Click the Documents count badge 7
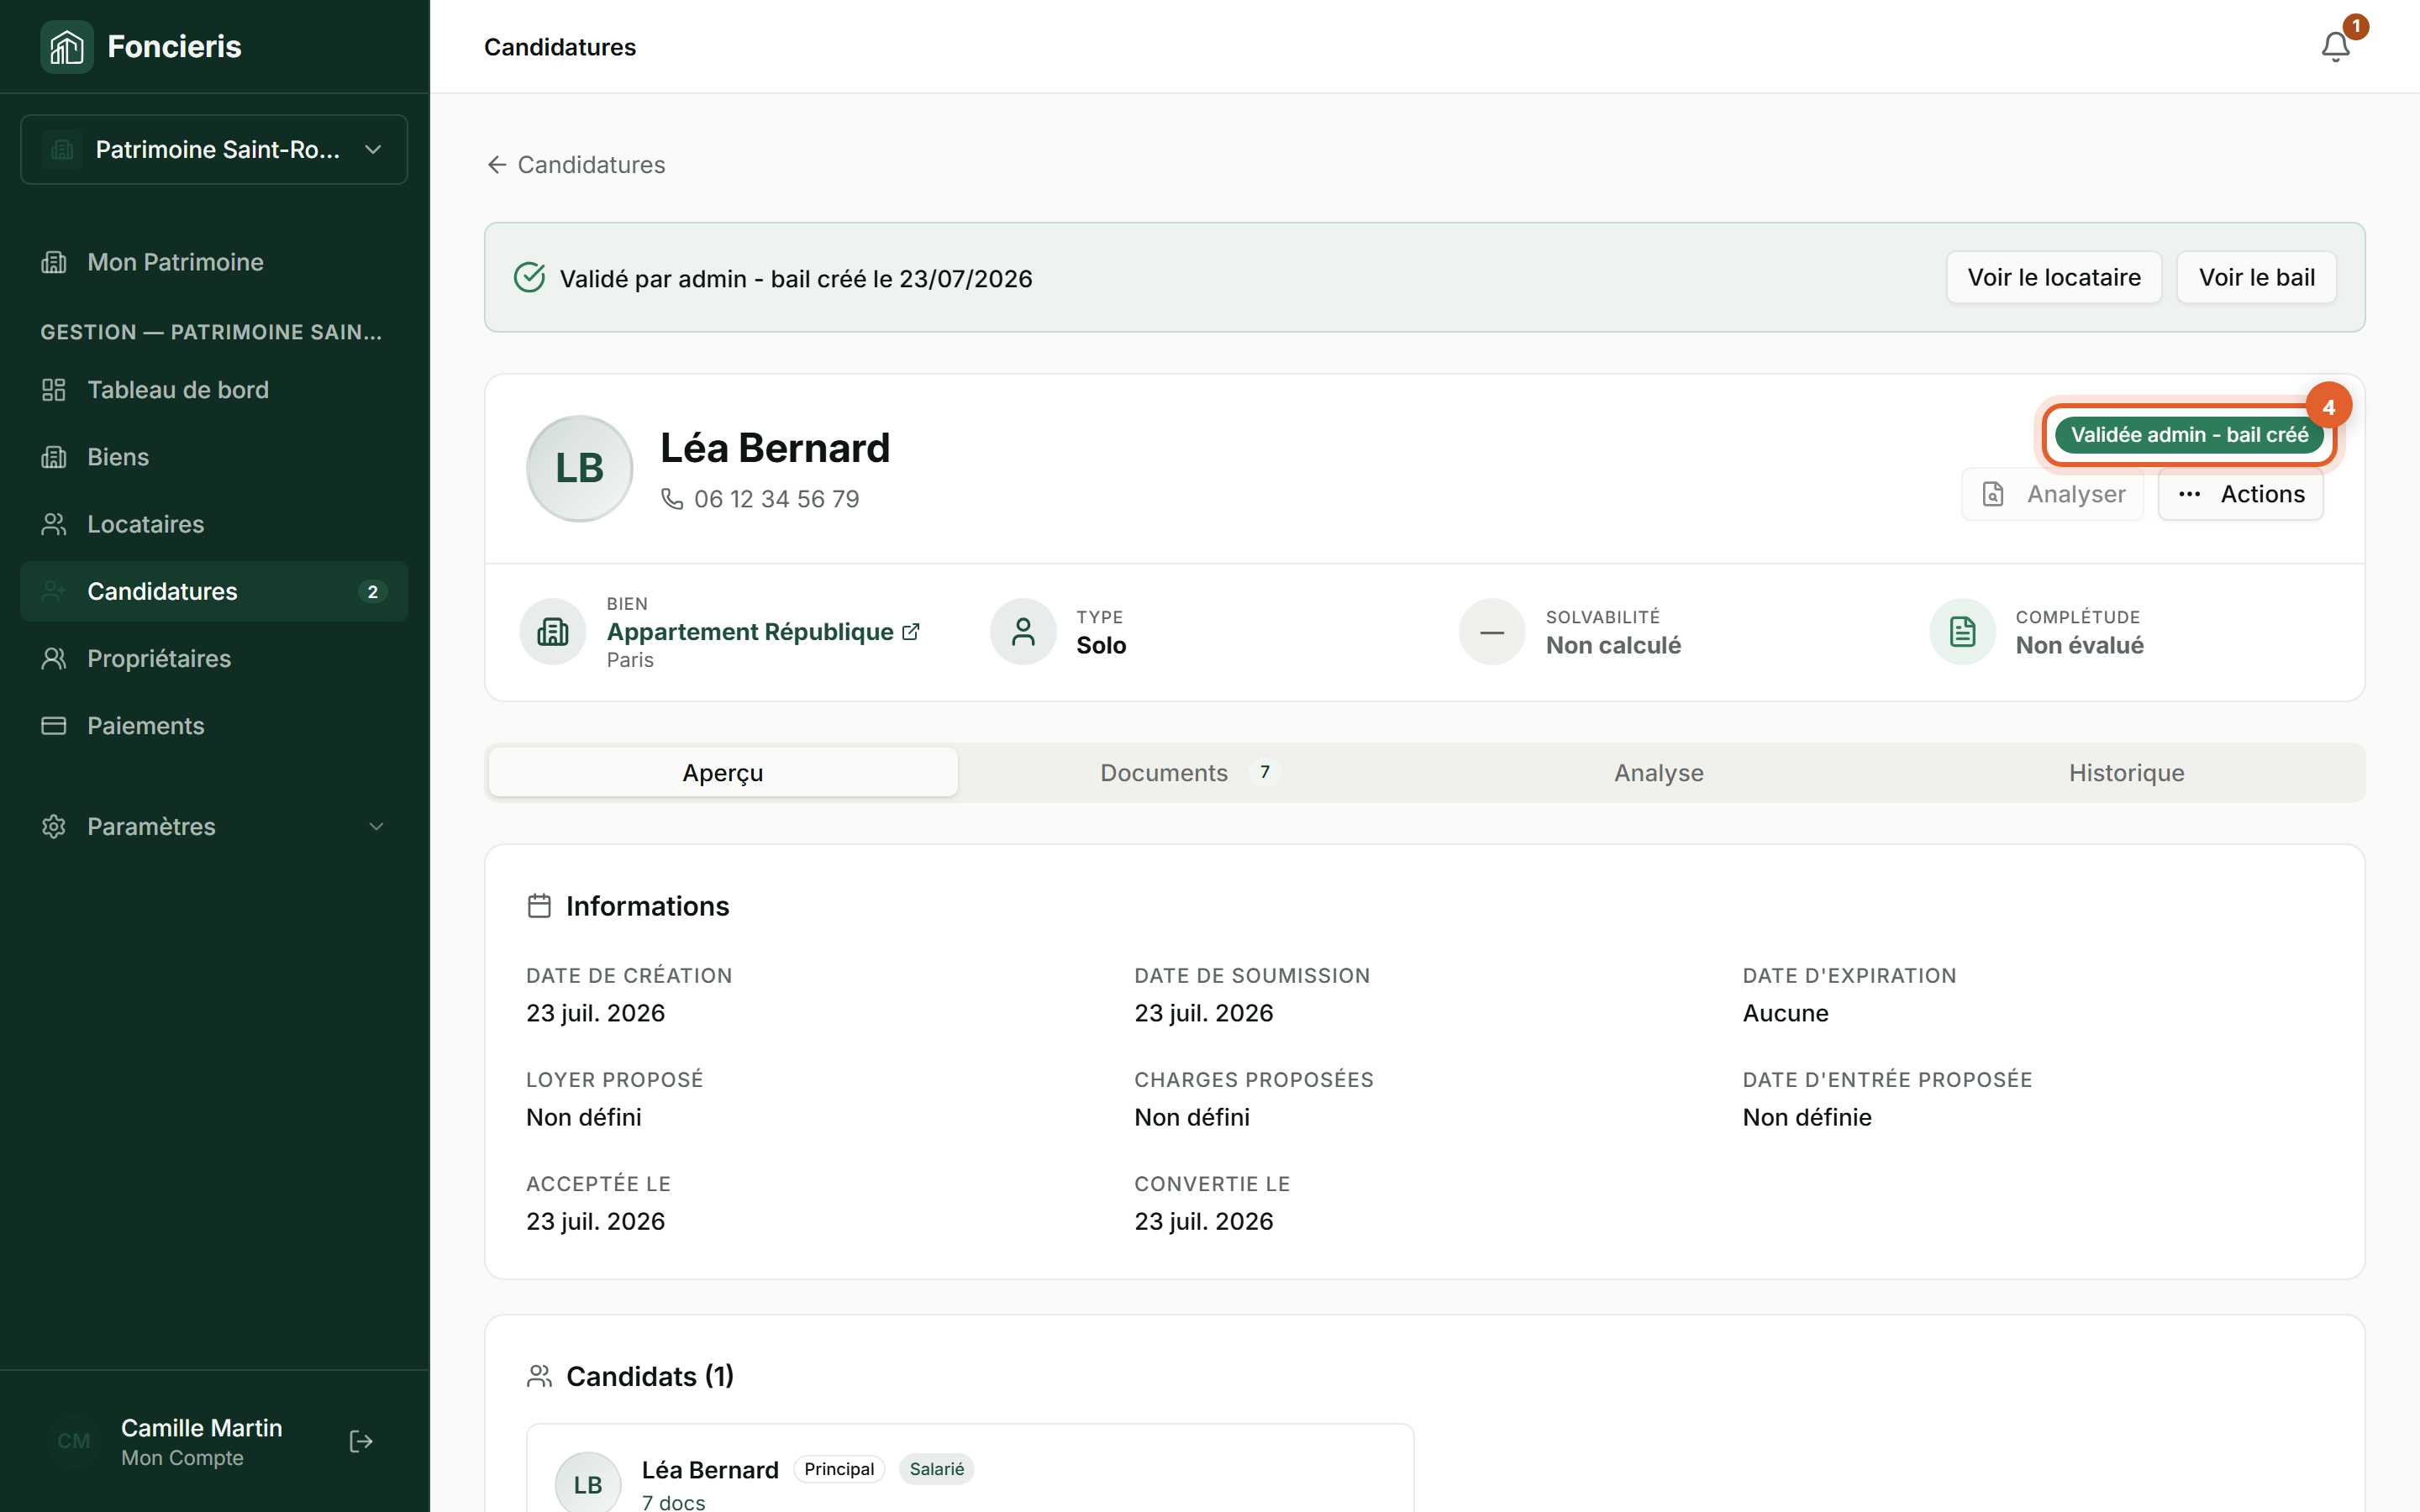 point(1265,772)
